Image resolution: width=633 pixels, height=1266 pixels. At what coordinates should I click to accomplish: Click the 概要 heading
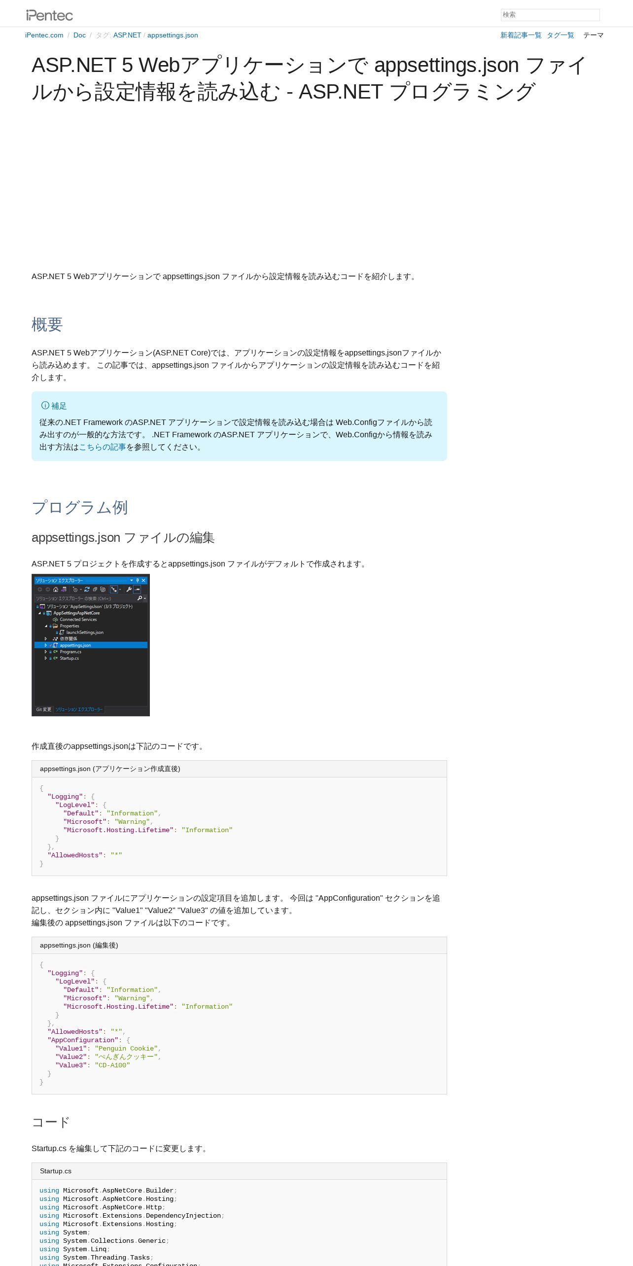[47, 324]
